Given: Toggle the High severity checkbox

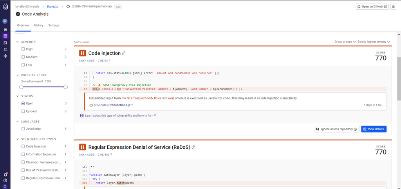Looking at the screenshot, I should click(x=23, y=49).
